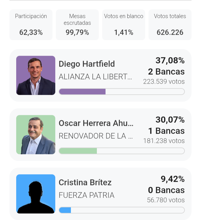Open the Votos en blanco card

124,25
